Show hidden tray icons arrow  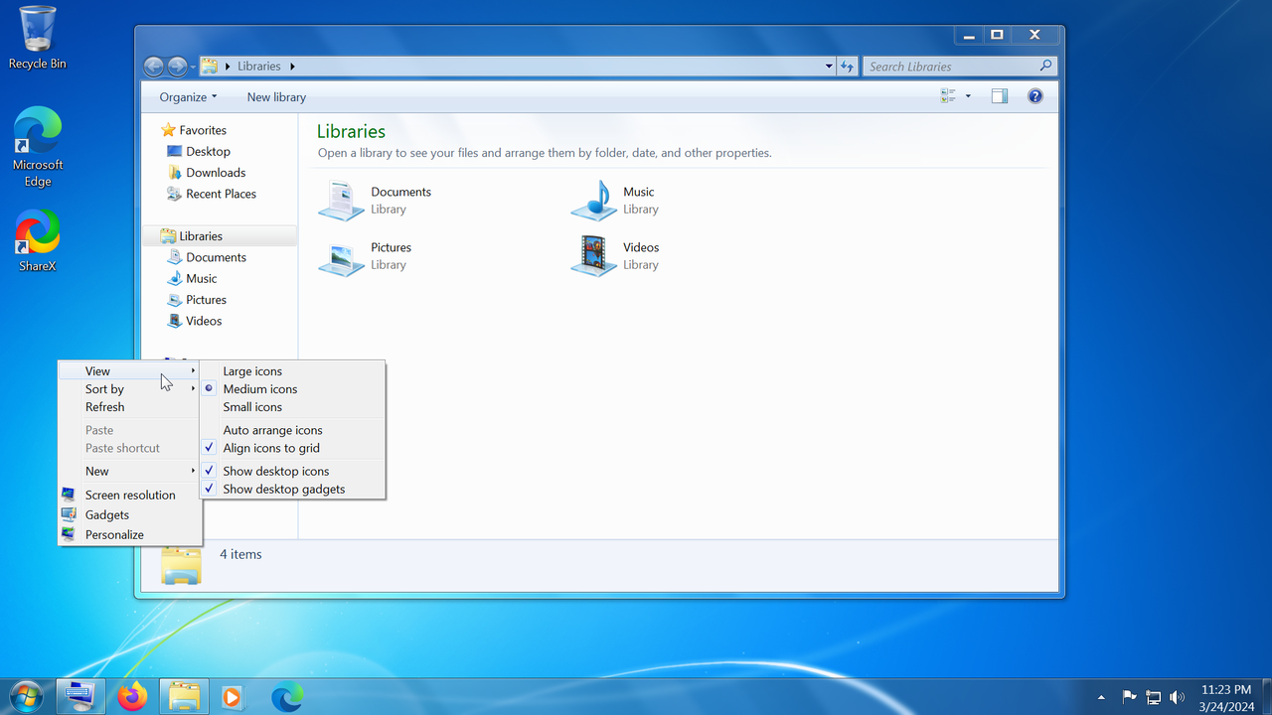click(1101, 697)
